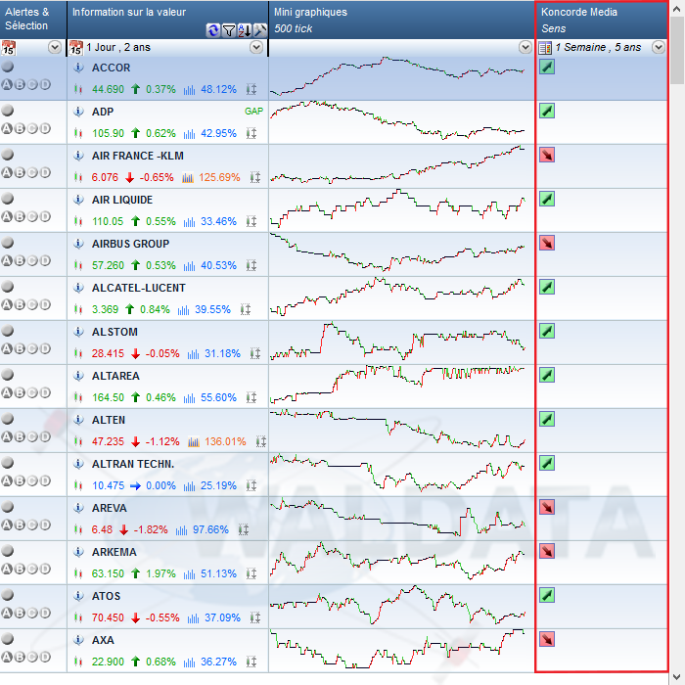This screenshot has width=685, height=685.
Task: Toggle the A selection marker for ACCOR
Action: (7, 85)
